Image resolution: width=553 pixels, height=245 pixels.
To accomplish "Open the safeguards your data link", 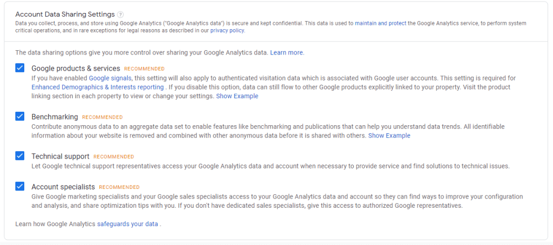I will tap(127, 223).
